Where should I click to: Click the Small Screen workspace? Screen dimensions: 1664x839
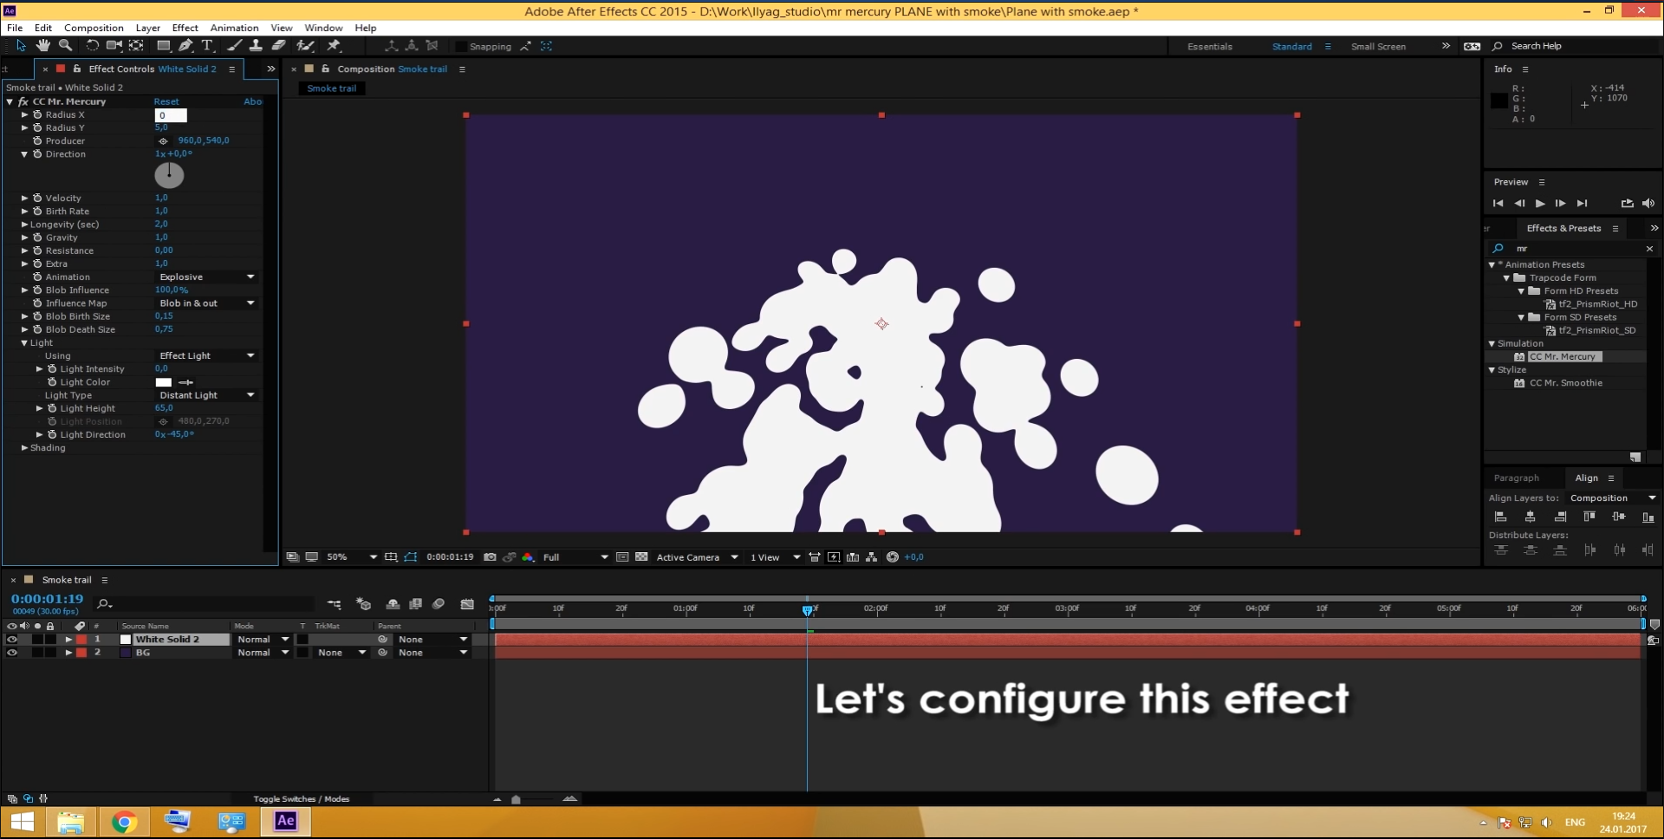(x=1378, y=47)
